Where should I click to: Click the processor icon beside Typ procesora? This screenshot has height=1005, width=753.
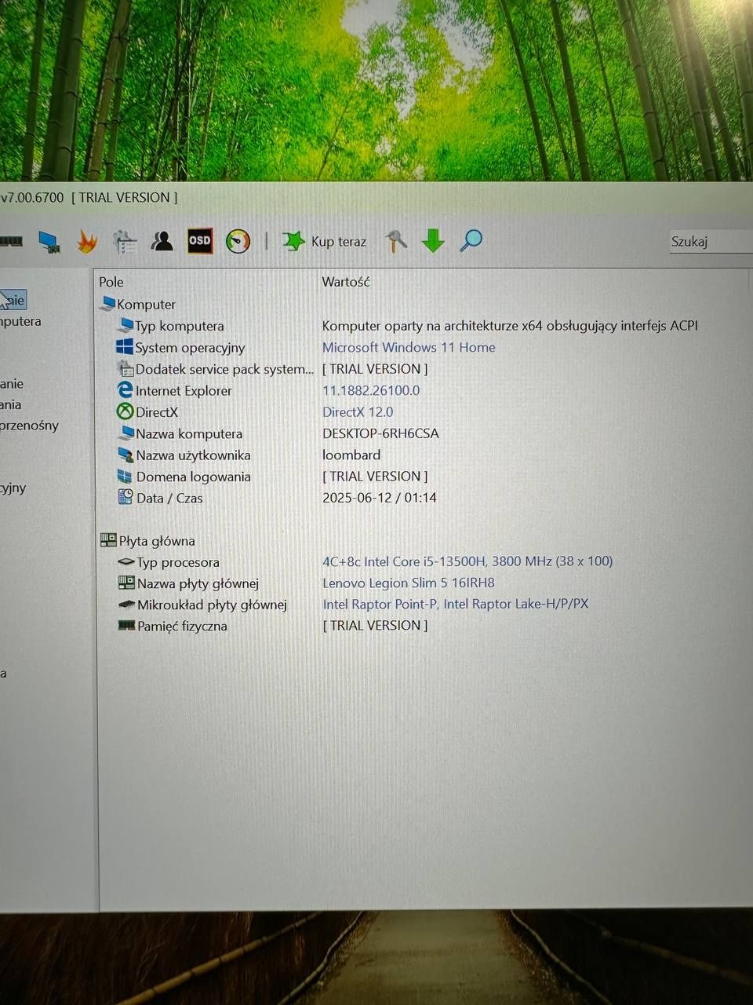tap(126, 561)
